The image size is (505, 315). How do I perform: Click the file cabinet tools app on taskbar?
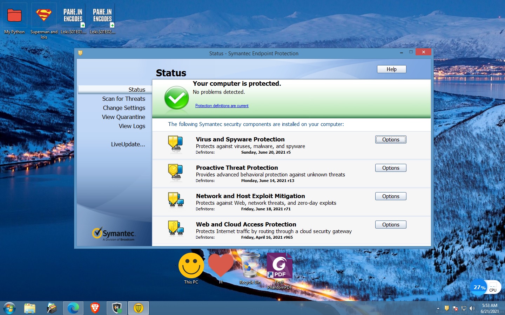coord(52,308)
